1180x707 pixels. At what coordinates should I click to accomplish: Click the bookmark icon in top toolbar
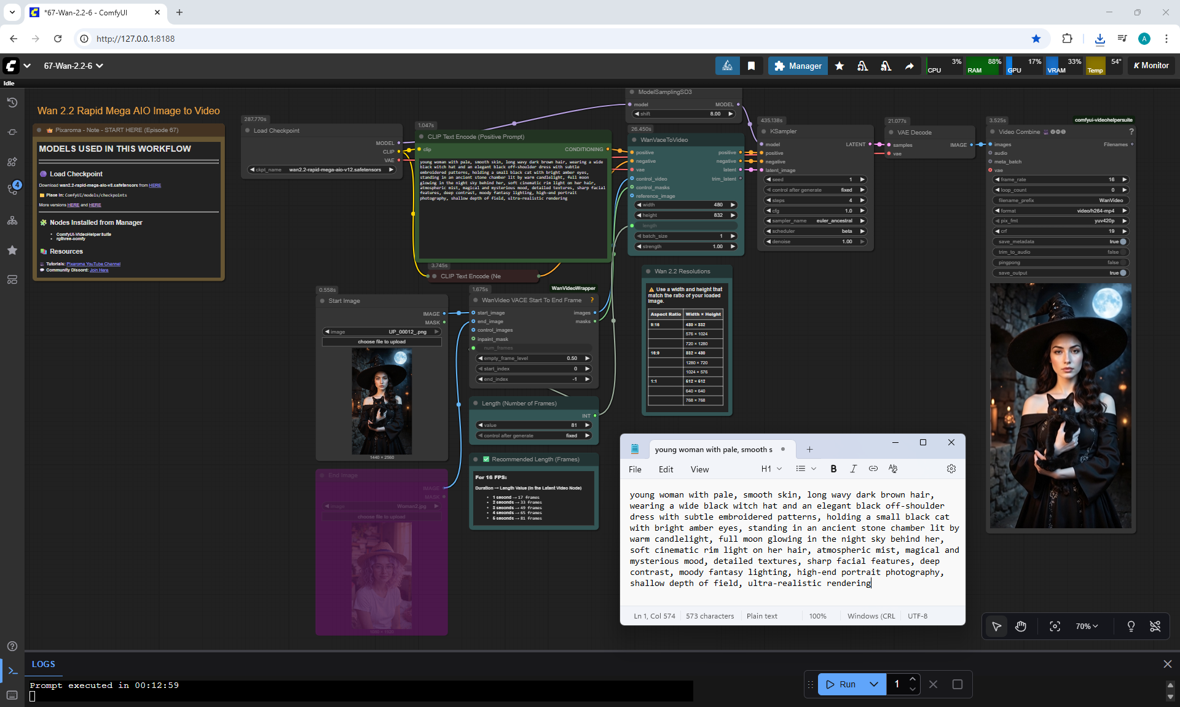coord(751,66)
